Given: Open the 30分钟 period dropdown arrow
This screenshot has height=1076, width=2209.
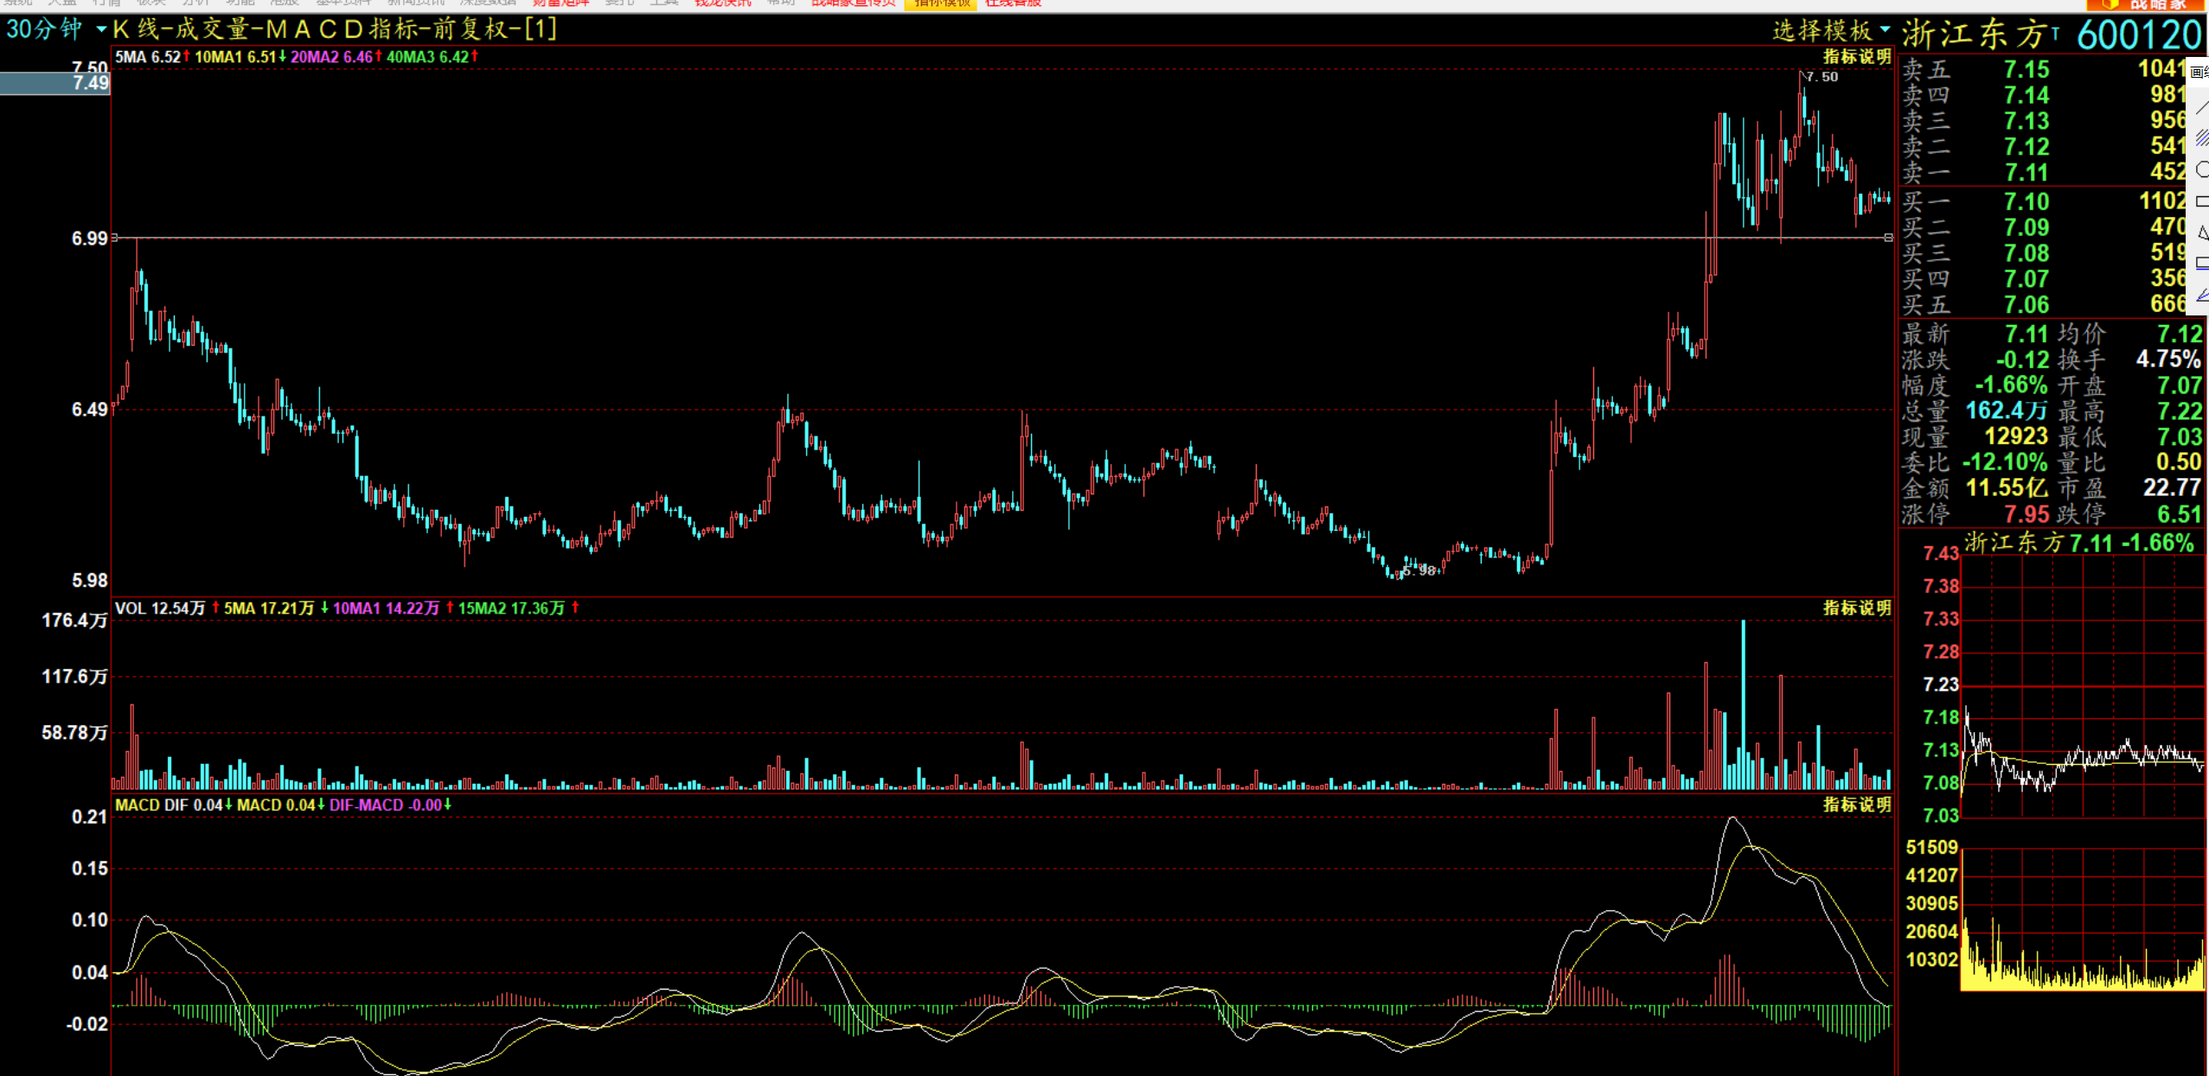Looking at the screenshot, I should pyautogui.click(x=101, y=29).
